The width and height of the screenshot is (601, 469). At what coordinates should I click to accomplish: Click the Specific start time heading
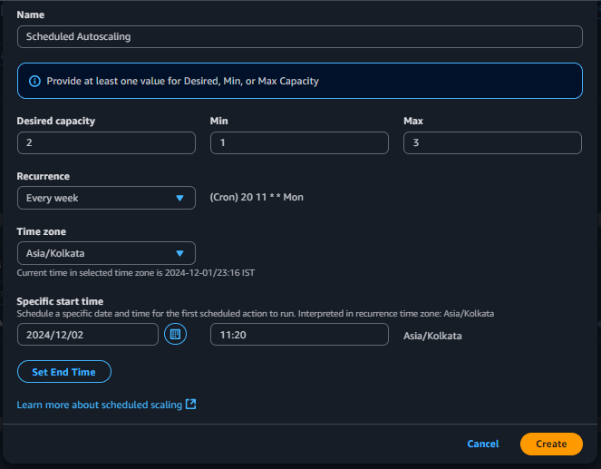pos(60,301)
